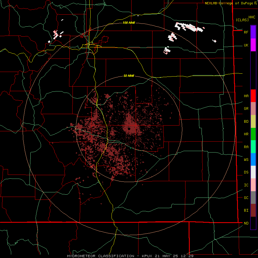Click the KPUX radar site center dot
Screen dimensions: 258x258
click(x=129, y=129)
